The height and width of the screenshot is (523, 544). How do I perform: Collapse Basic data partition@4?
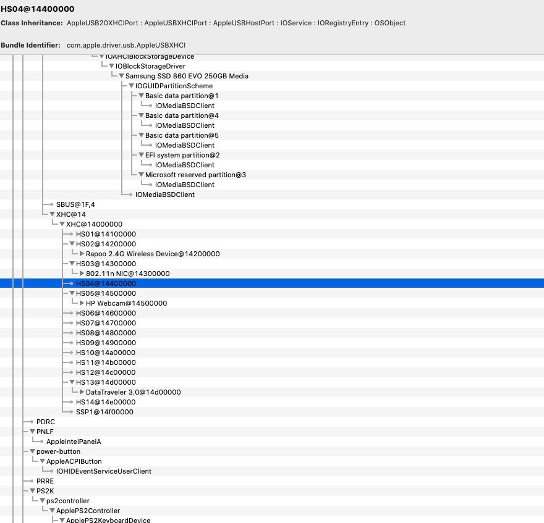point(141,115)
